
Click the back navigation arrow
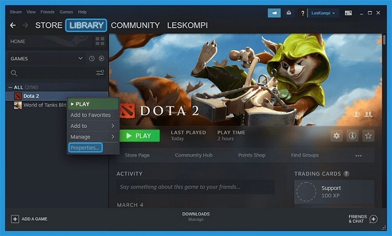click(13, 25)
